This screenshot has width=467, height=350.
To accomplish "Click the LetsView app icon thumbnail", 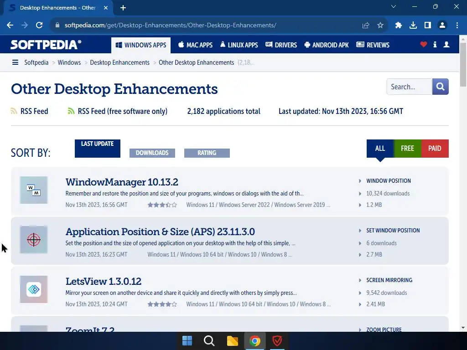I will (34, 289).
